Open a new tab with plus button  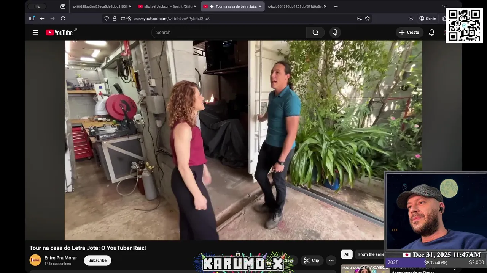tap(336, 6)
